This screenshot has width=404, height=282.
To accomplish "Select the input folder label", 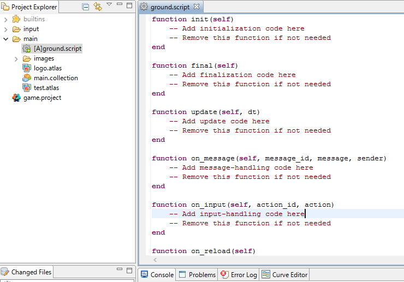I will point(31,29).
